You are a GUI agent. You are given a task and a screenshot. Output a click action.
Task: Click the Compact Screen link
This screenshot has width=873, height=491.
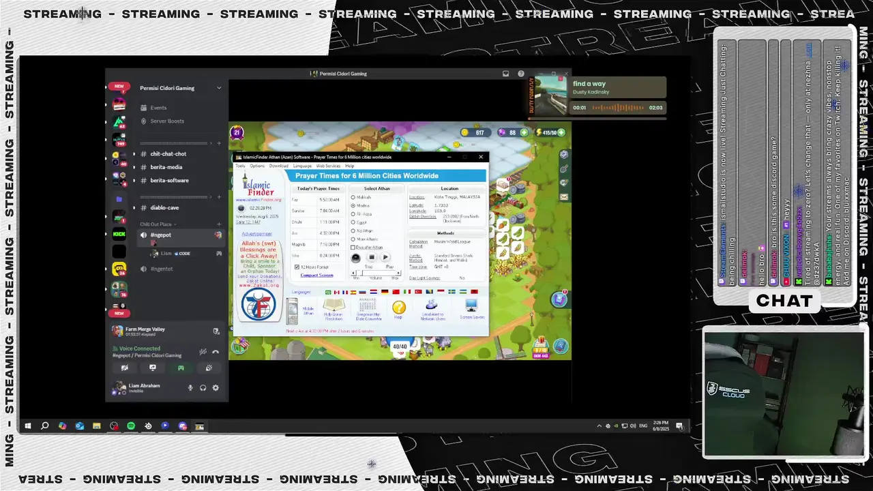316,276
